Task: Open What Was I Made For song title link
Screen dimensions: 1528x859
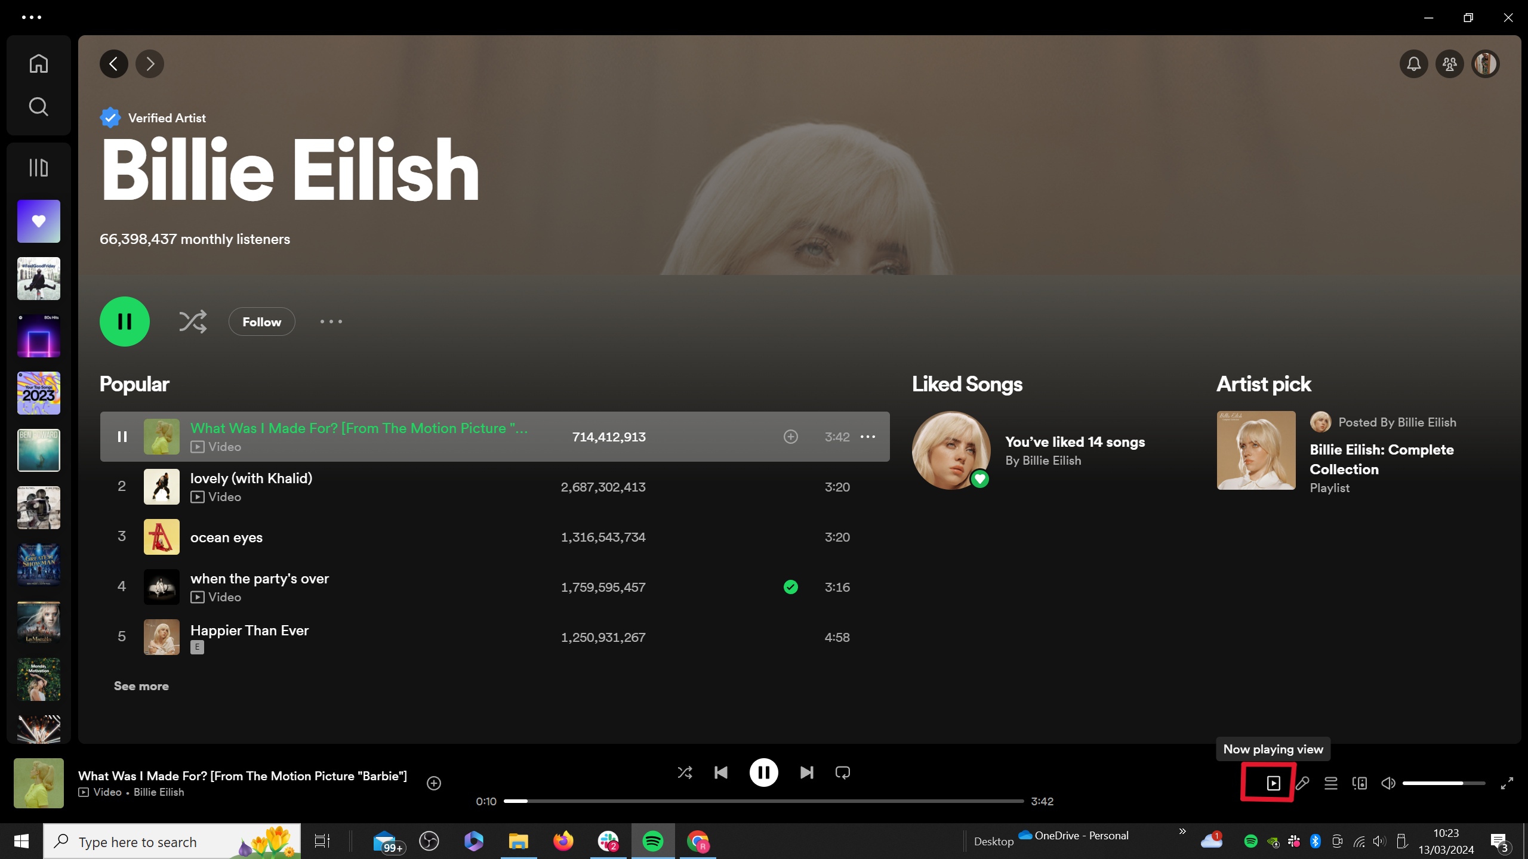Action: coord(359,428)
